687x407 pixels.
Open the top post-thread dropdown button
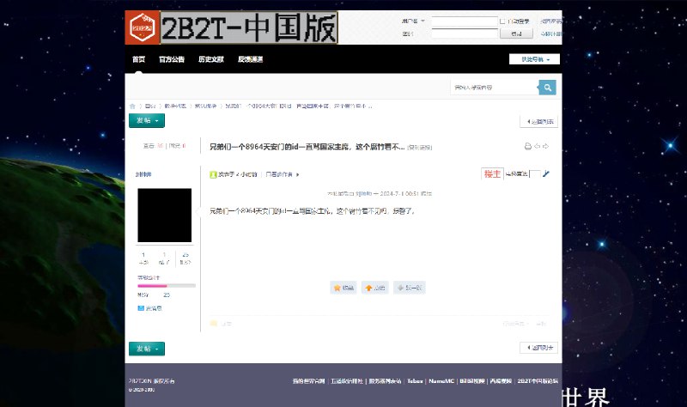[x=147, y=120]
